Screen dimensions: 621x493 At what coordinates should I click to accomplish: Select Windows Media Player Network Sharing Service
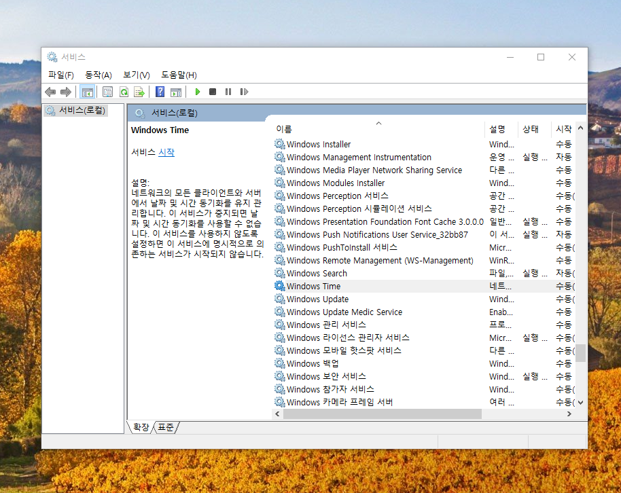click(424, 170)
